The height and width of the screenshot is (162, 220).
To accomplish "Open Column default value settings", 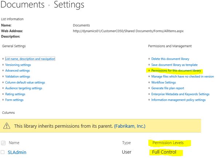I will (x=25, y=82).
